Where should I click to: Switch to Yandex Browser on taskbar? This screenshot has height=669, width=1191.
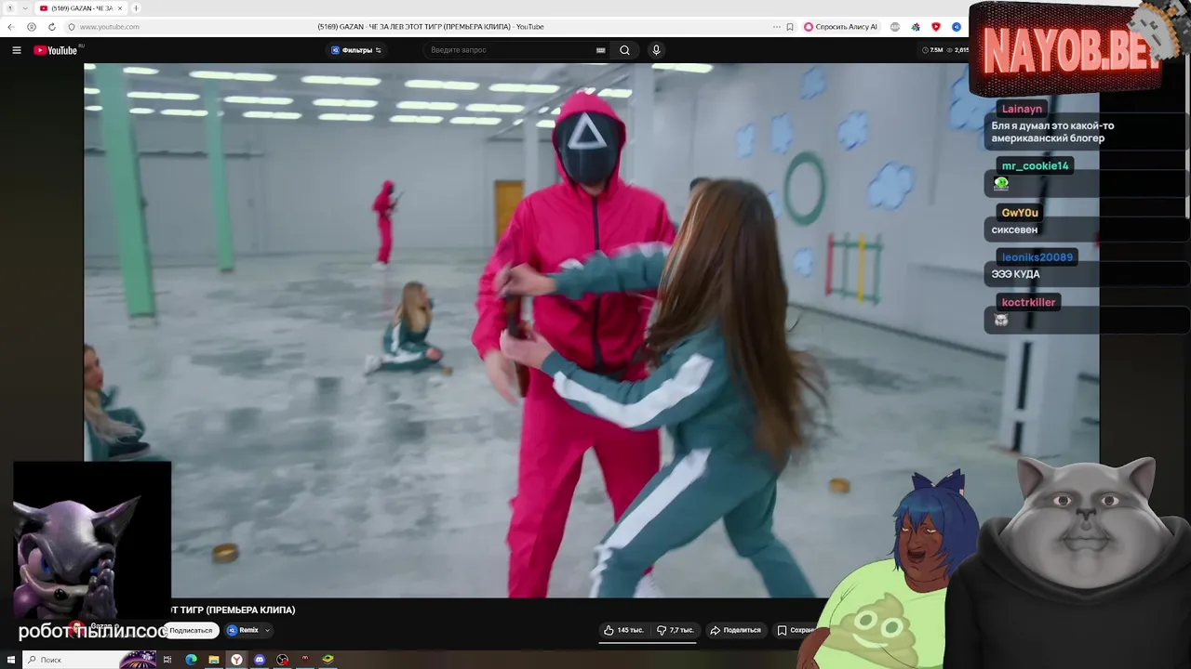tap(236, 660)
